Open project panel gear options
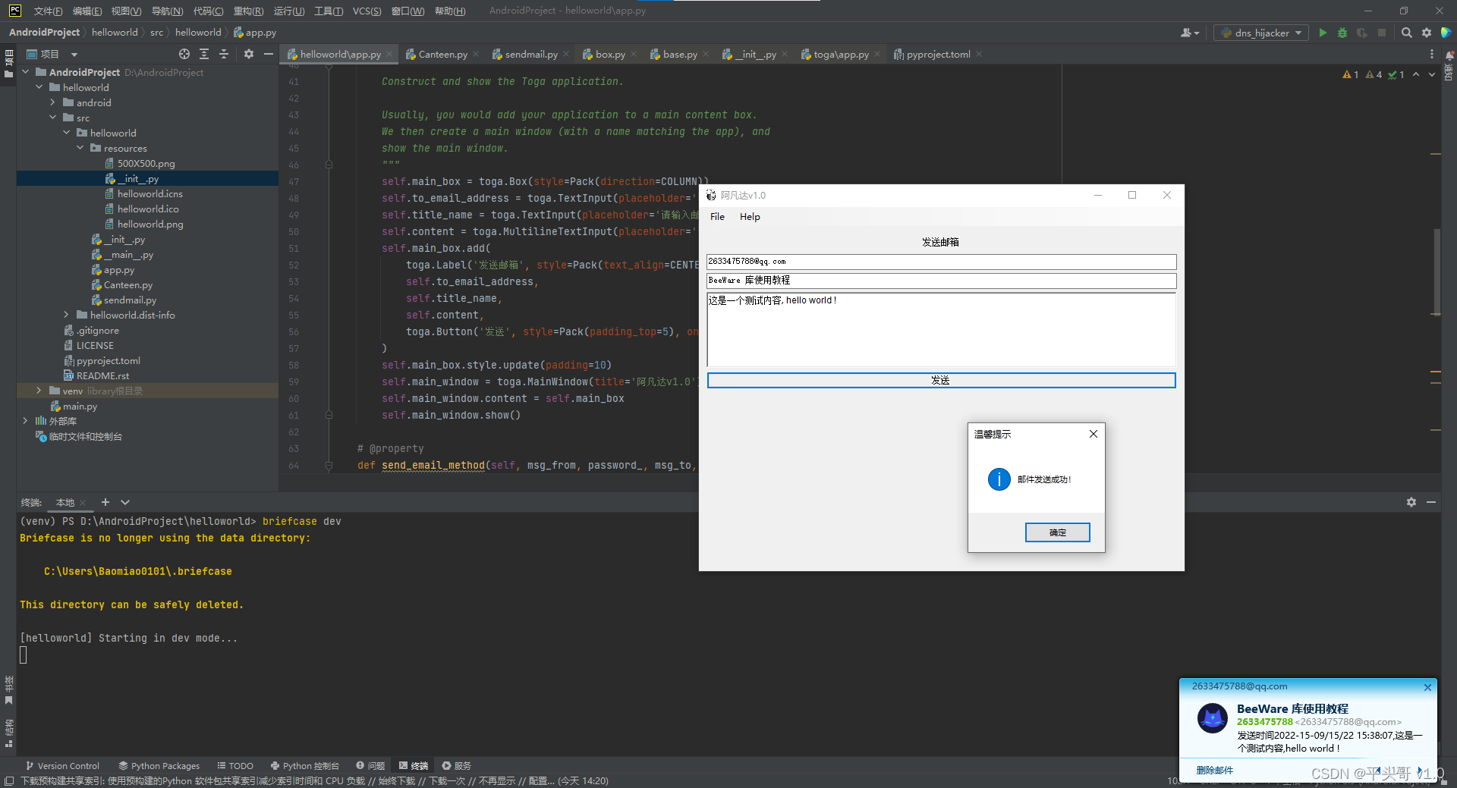The height and width of the screenshot is (788, 1457). click(249, 54)
